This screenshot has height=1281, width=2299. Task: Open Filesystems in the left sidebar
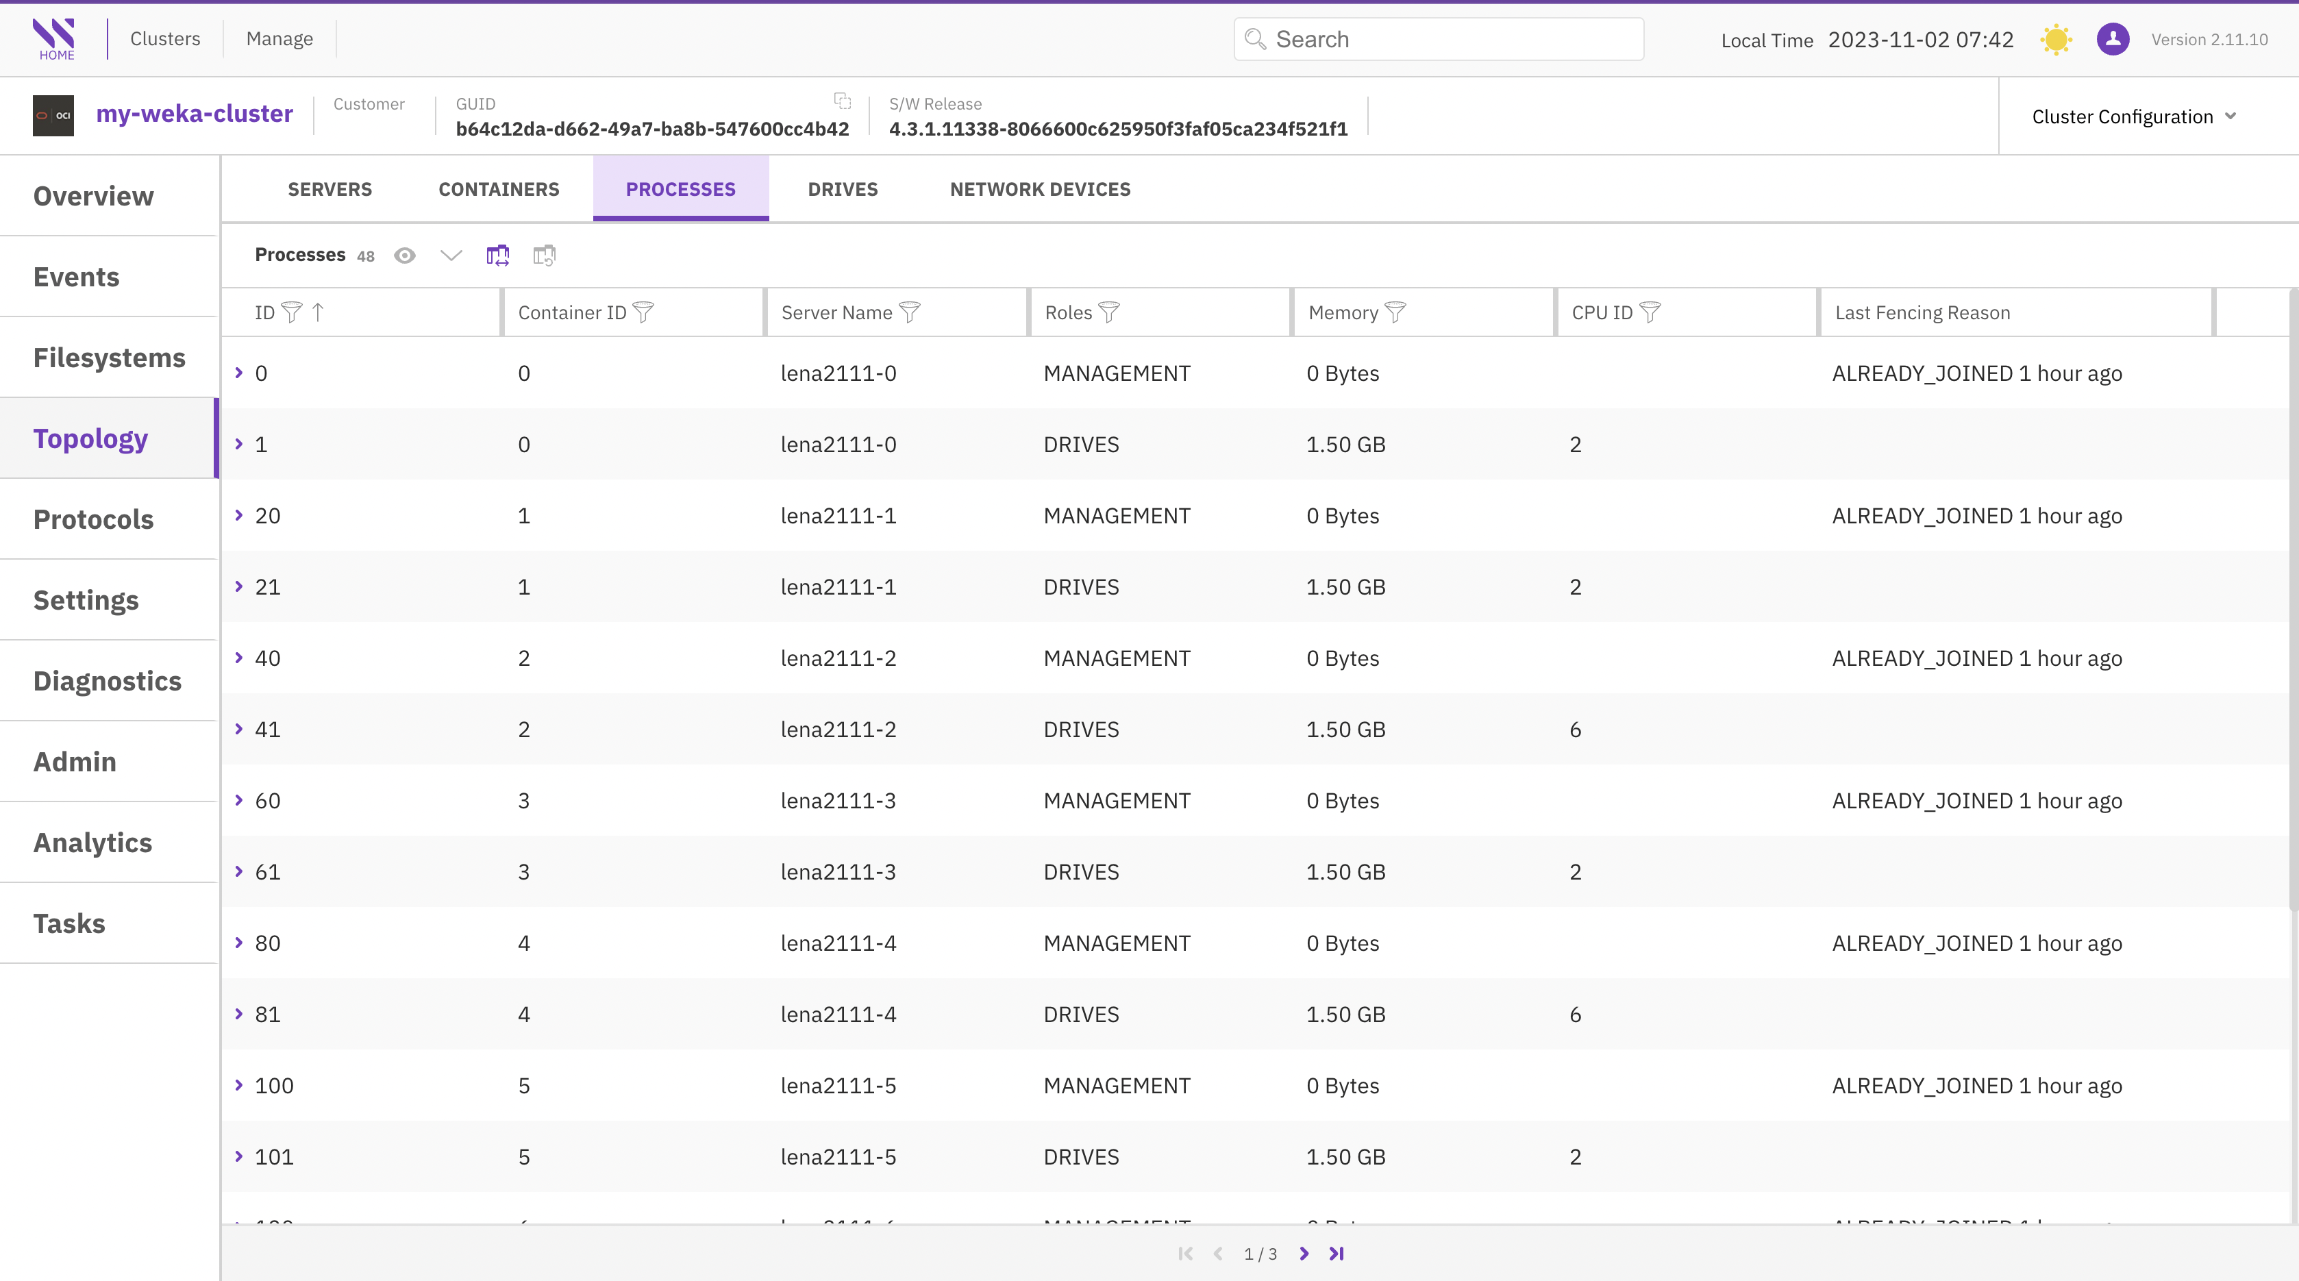click(x=109, y=357)
